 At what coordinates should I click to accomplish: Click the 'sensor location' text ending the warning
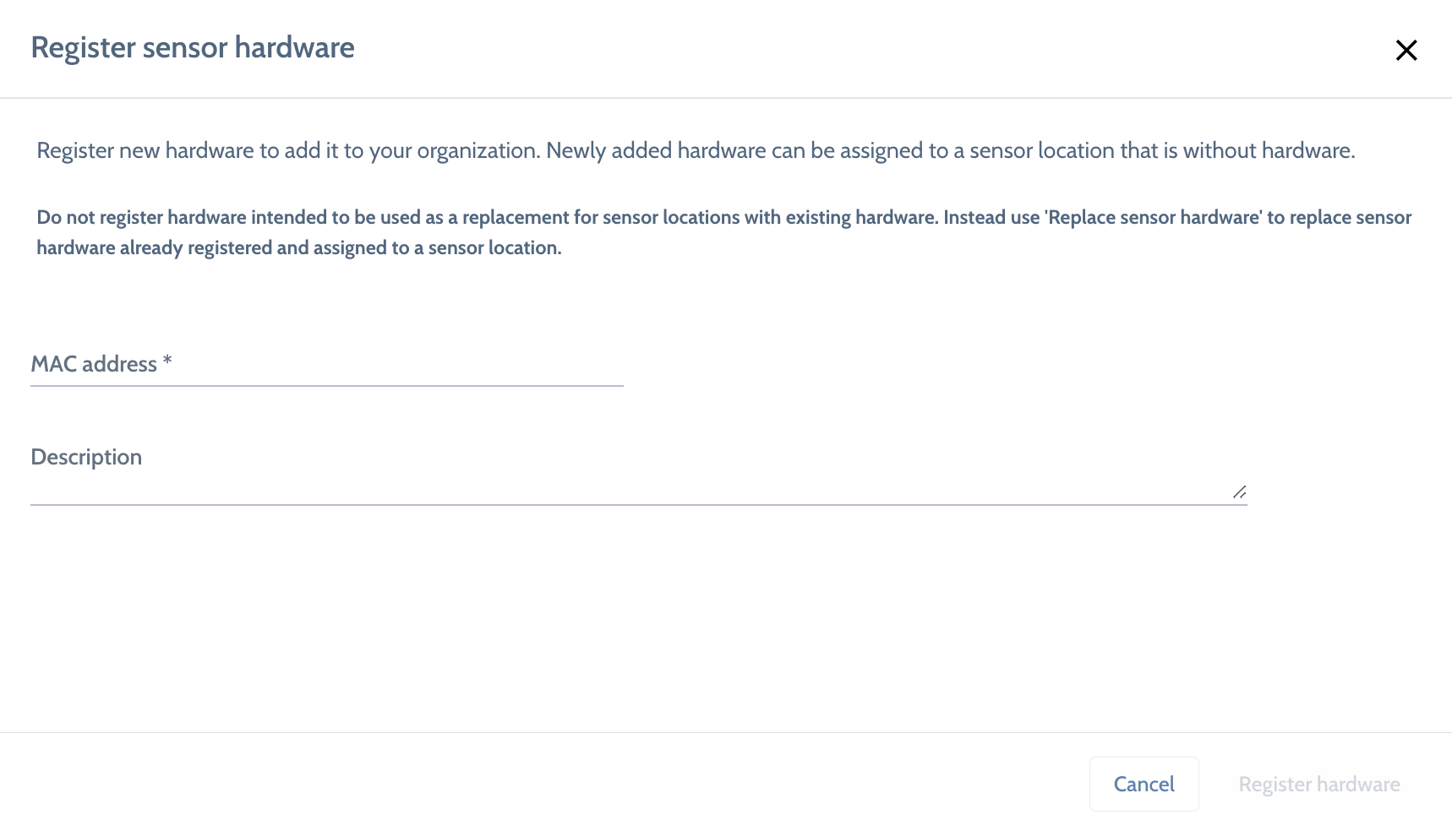pos(494,248)
